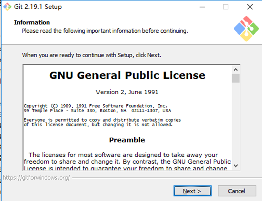Click the Free Software Foundation copyright line
Screen dimensions: 262x201
point(95,106)
